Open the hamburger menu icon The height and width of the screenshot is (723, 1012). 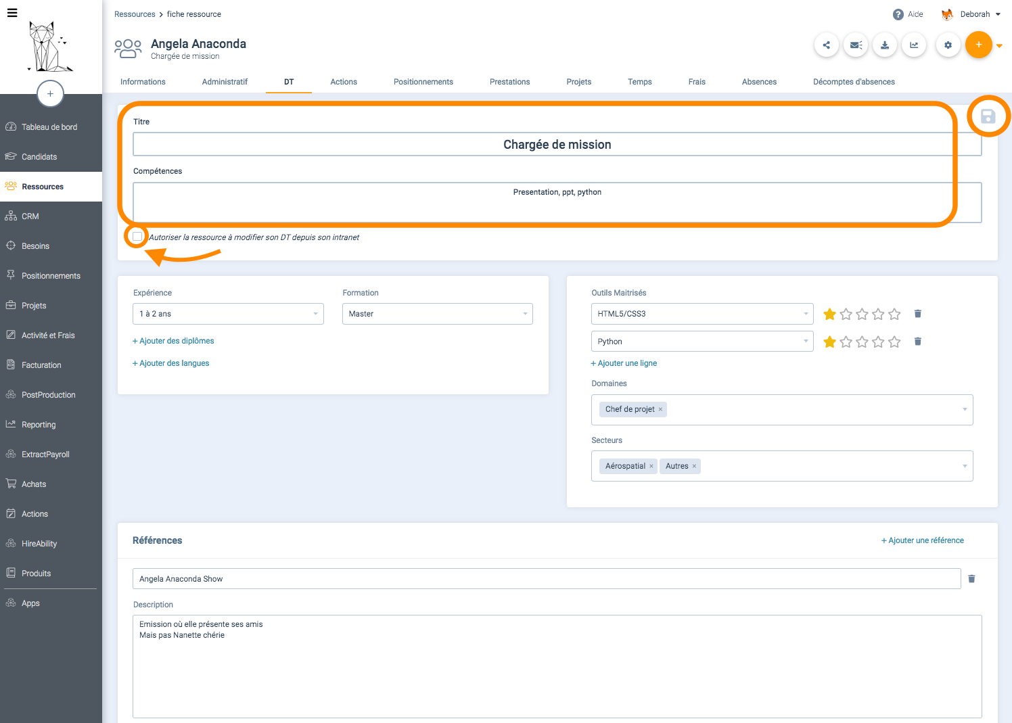(12, 12)
